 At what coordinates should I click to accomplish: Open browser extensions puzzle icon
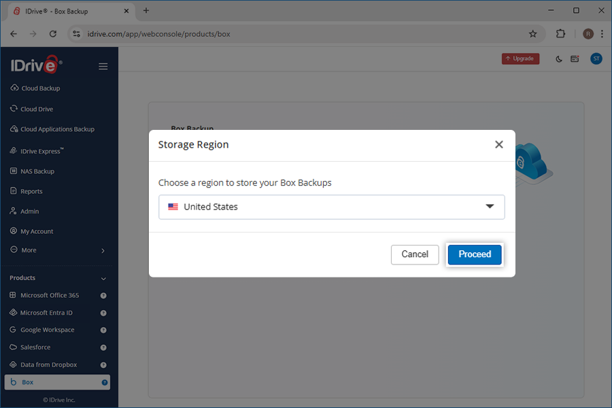(560, 34)
